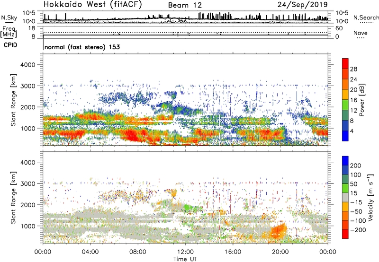The height and width of the screenshot is (262, 379).
Task: Click 'normal (fast stereo) 153' mode text
Action: [82, 47]
